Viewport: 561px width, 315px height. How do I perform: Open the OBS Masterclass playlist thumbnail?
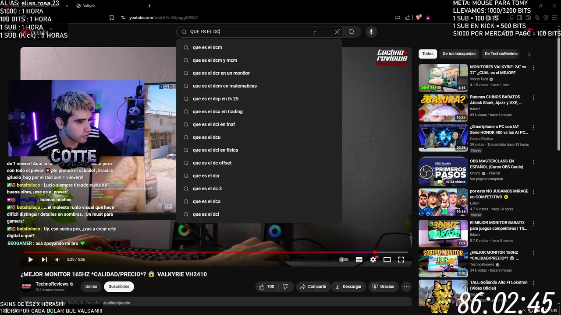(x=443, y=172)
